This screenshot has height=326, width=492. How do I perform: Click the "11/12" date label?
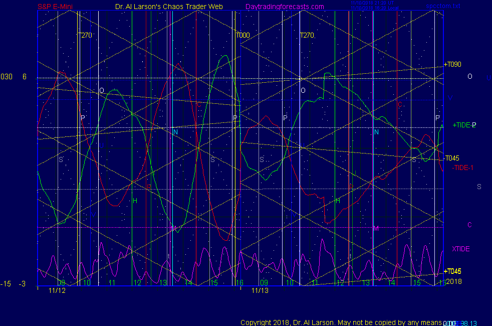[x=57, y=290]
